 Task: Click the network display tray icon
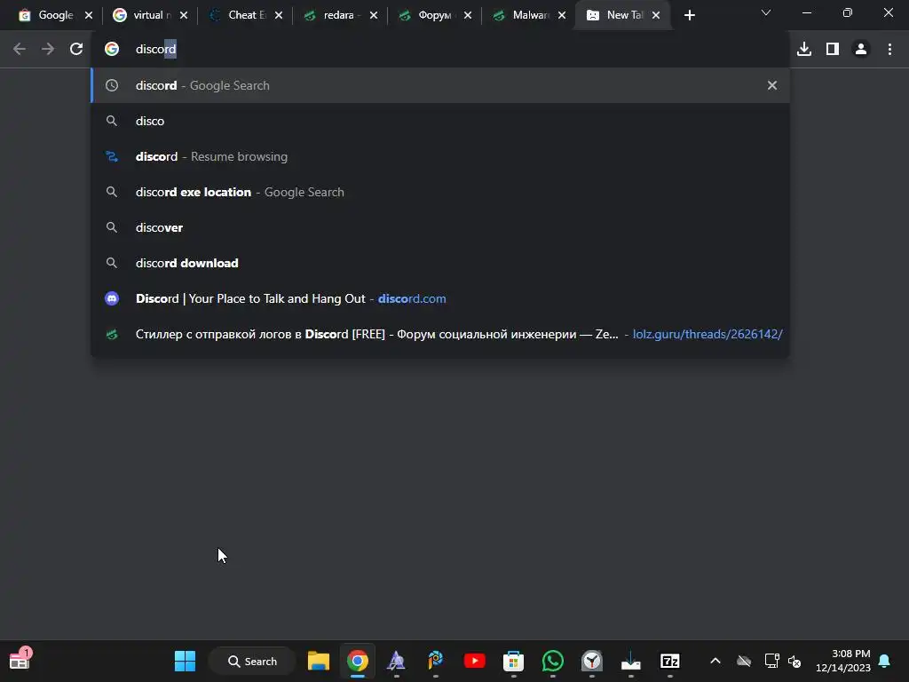click(x=771, y=661)
